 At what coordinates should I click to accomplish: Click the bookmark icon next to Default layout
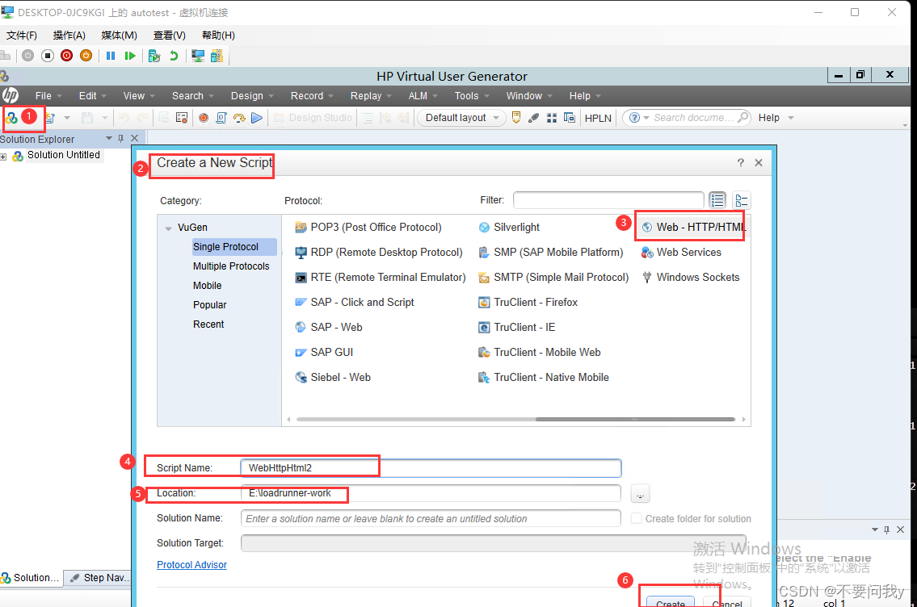point(515,117)
